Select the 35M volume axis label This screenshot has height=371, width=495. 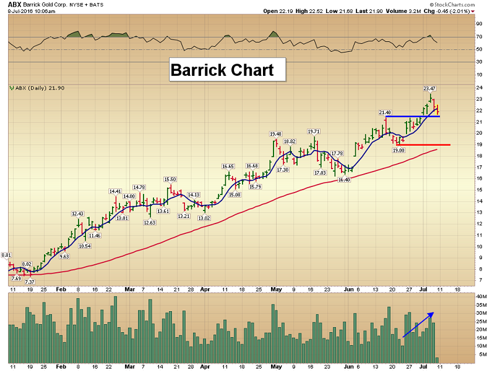481,305
